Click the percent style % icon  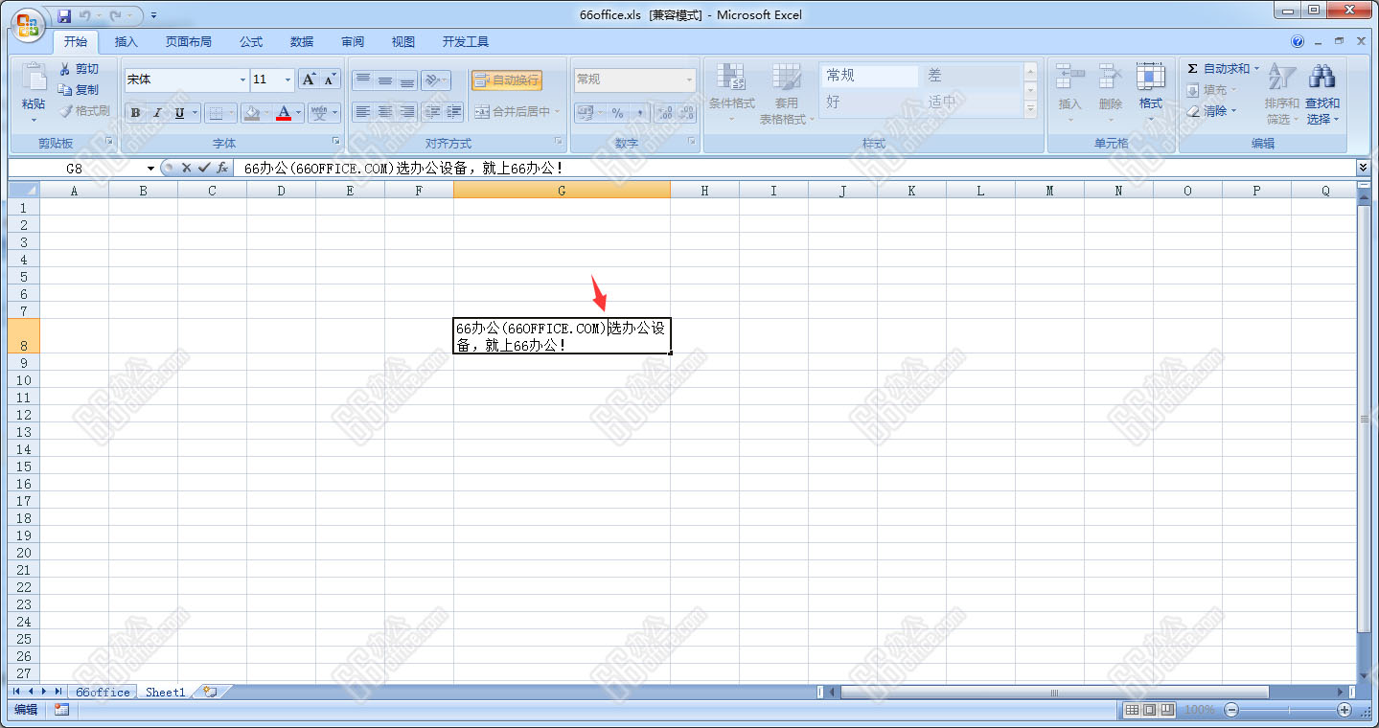tap(617, 113)
